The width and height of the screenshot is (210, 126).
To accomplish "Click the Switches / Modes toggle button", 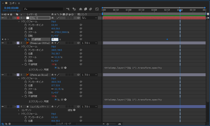I will click(63, 124).
